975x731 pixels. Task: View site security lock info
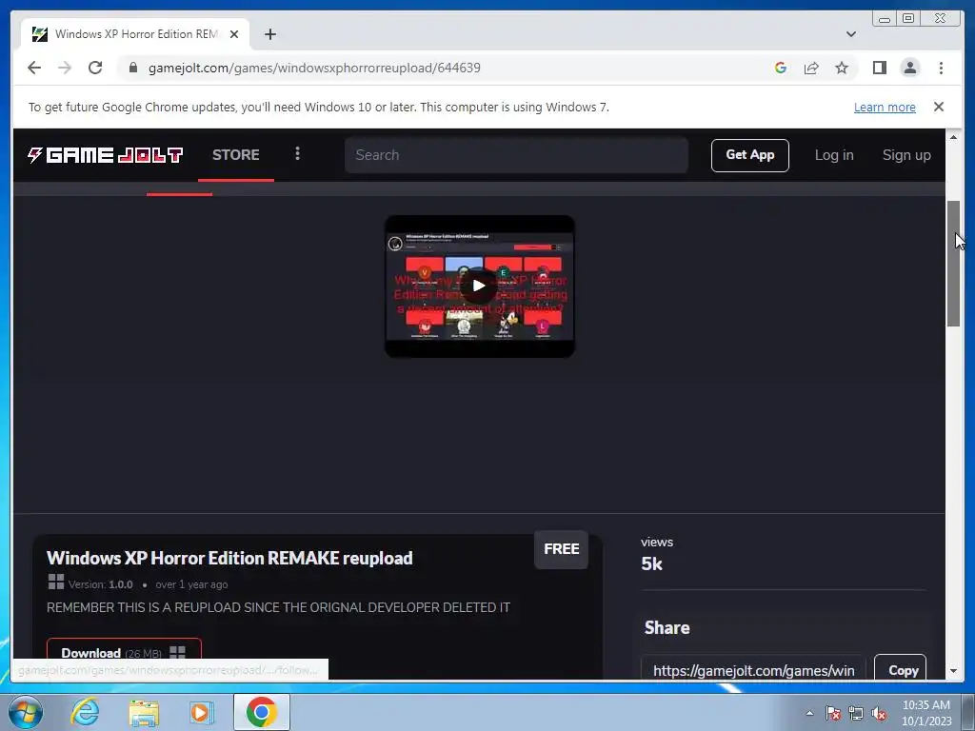coord(132,68)
